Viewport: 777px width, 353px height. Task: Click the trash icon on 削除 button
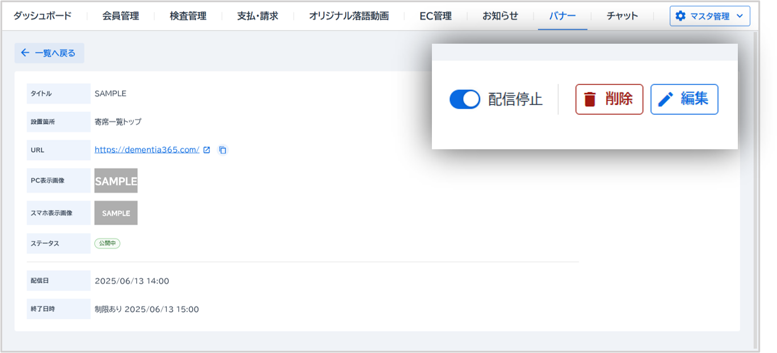590,99
